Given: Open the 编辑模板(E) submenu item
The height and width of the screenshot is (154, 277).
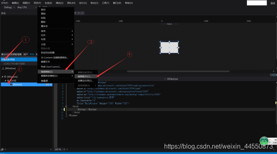Looking at the screenshot, I should click(56, 72).
